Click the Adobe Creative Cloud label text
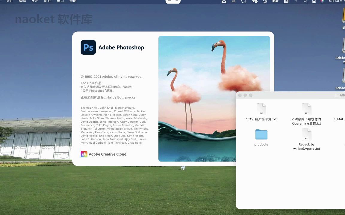345x215 pixels. coord(108,154)
